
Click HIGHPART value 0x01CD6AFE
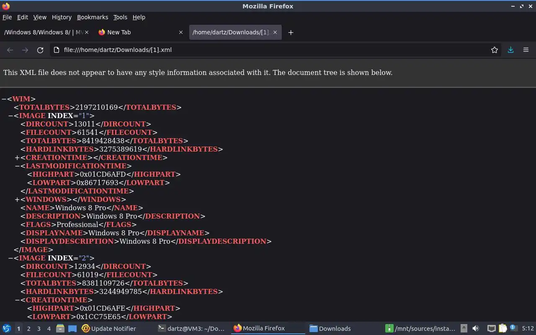pos(103,308)
